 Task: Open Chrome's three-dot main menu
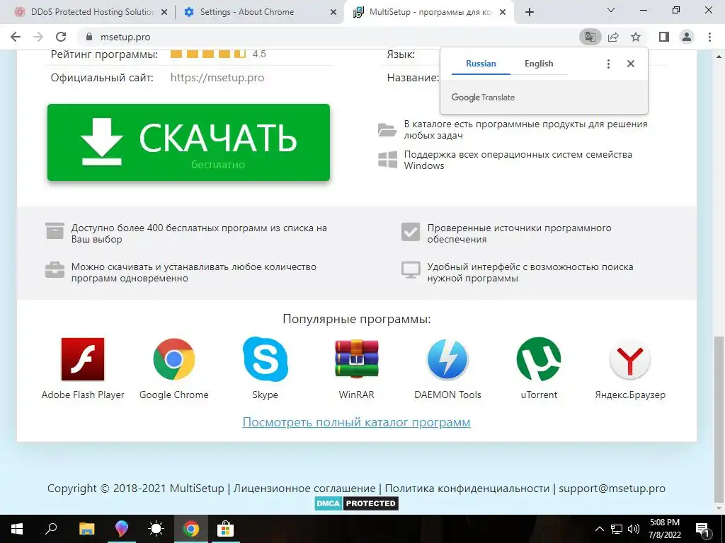coord(709,37)
